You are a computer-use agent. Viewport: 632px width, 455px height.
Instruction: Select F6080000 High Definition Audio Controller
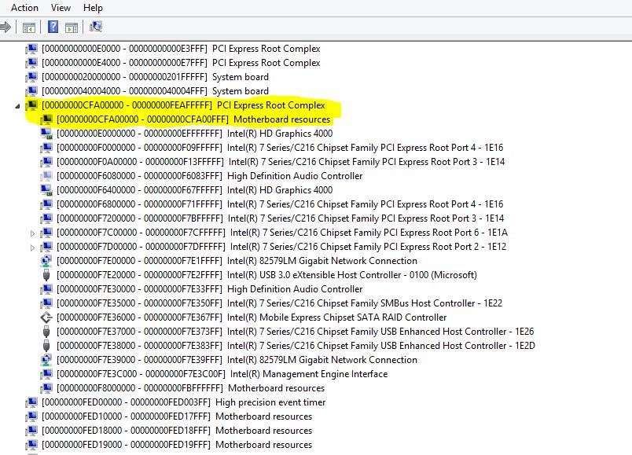click(209, 176)
